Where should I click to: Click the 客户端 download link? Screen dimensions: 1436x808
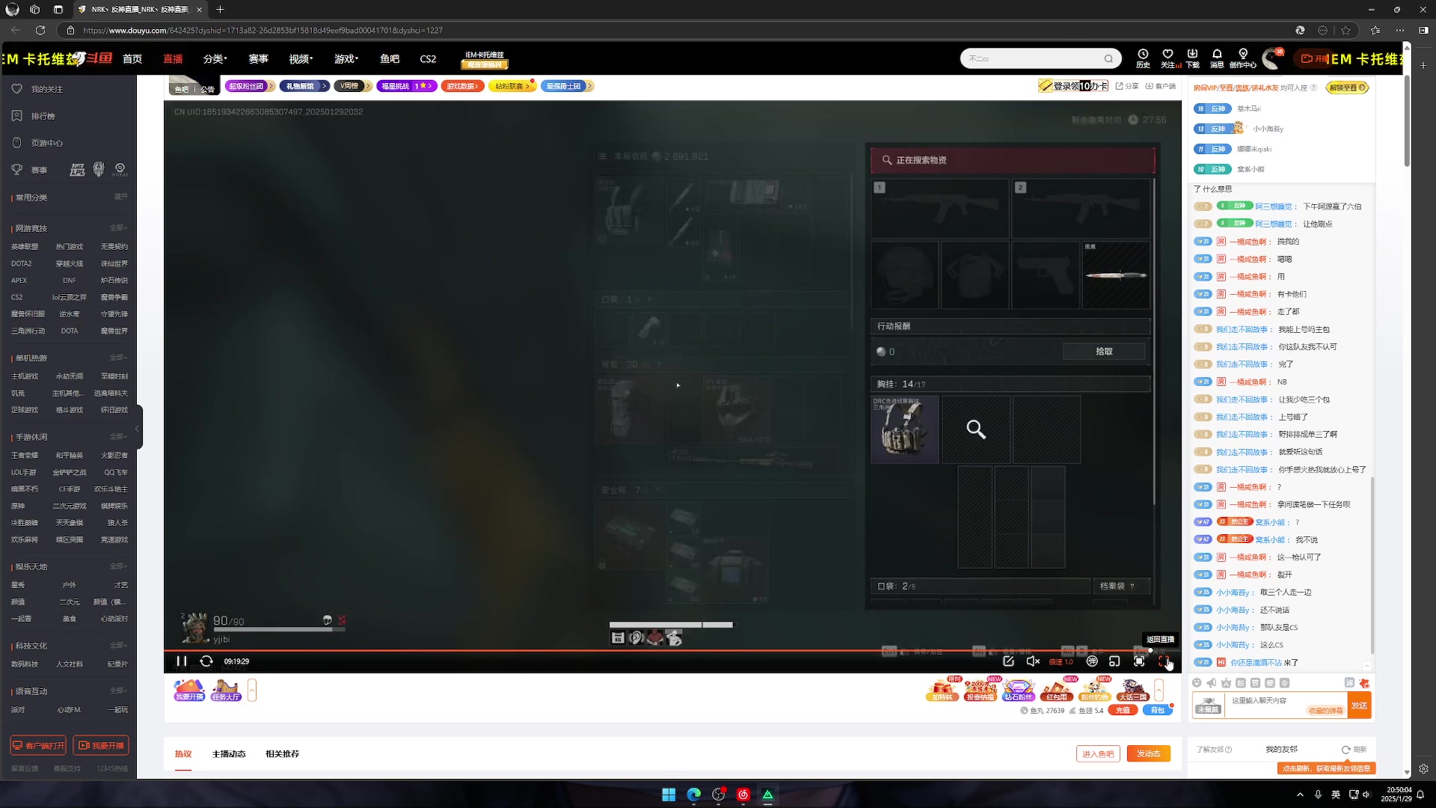tap(1160, 86)
